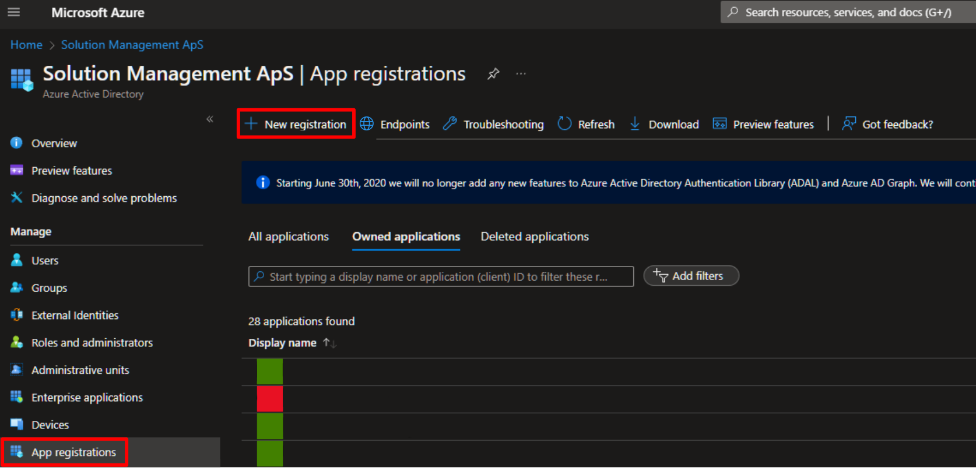Click the Endpoints globe icon
The height and width of the screenshot is (475, 976).
[x=367, y=124]
